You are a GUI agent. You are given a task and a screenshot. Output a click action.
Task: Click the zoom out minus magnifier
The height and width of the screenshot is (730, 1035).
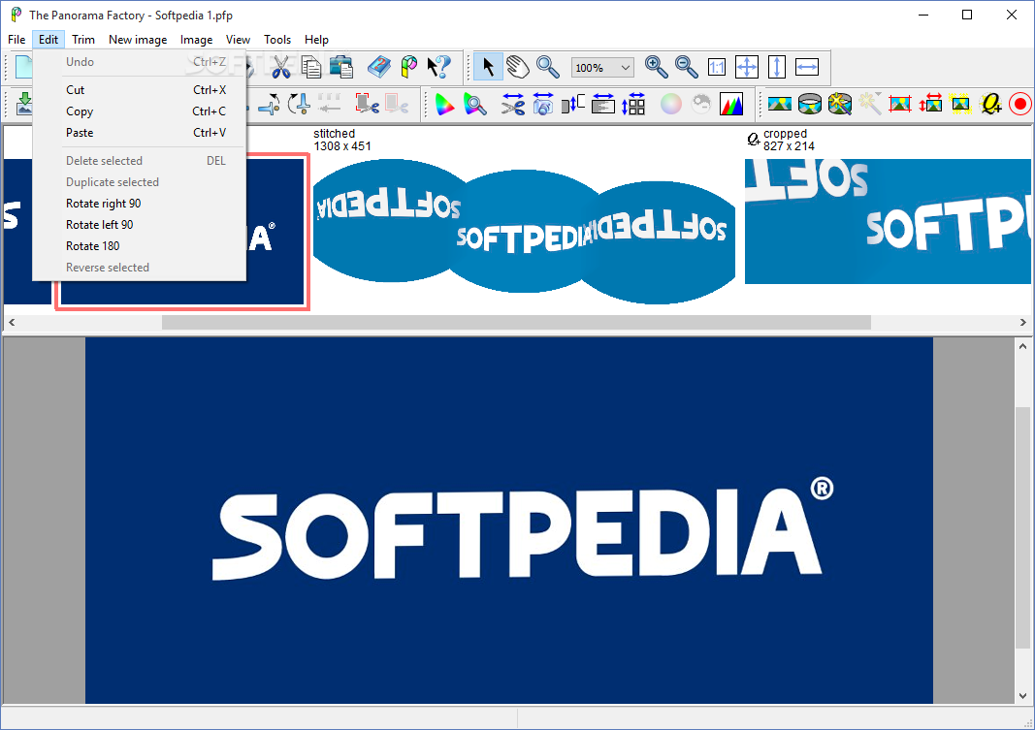click(x=686, y=67)
